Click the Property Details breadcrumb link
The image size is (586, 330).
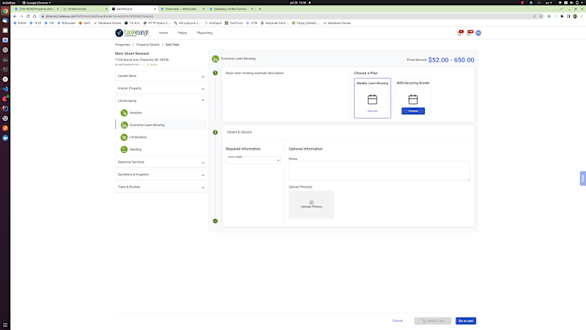(x=148, y=45)
